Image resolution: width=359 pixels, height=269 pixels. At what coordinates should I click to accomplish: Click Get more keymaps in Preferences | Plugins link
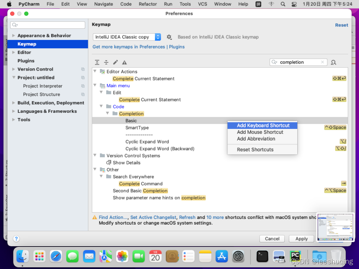(138, 47)
